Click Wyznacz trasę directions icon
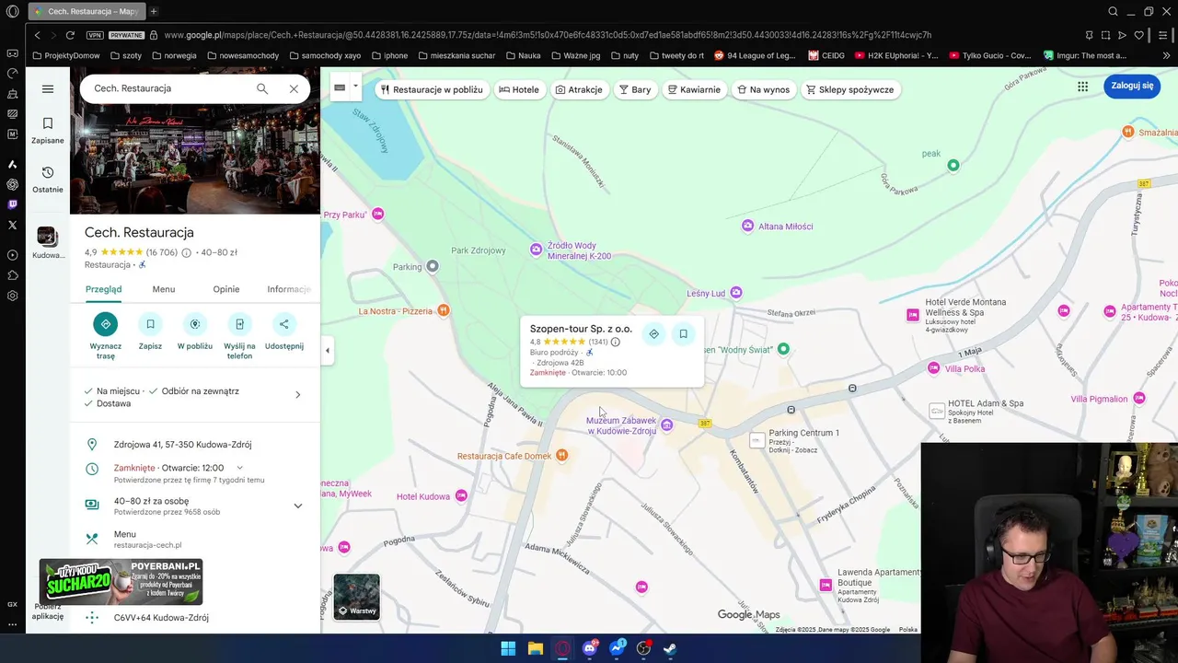This screenshot has height=663, width=1178. [x=105, y=324]
